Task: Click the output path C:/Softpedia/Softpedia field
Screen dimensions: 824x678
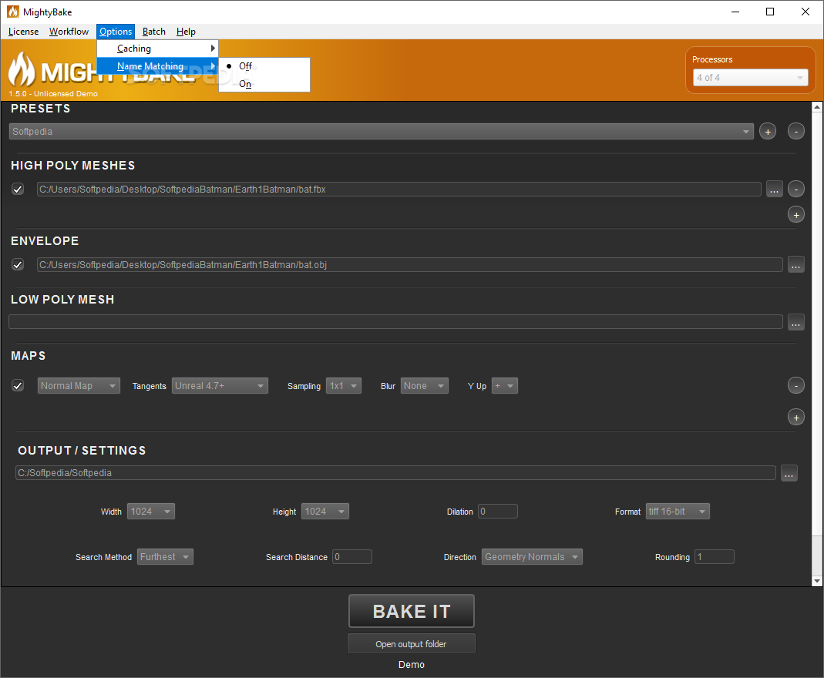Action: click(x=395, y=472)
